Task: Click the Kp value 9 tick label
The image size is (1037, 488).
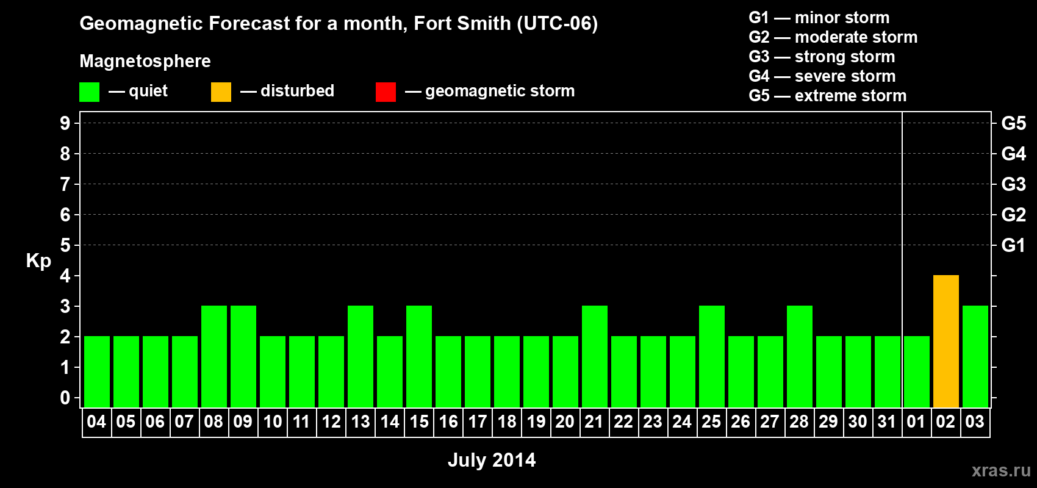Action: (65, 123)
